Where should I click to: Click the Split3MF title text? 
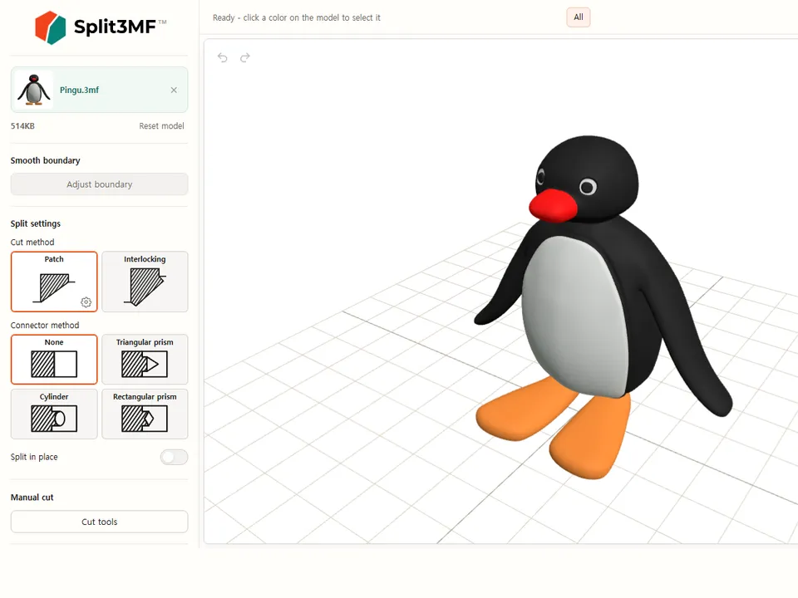(x=115, y=27)
